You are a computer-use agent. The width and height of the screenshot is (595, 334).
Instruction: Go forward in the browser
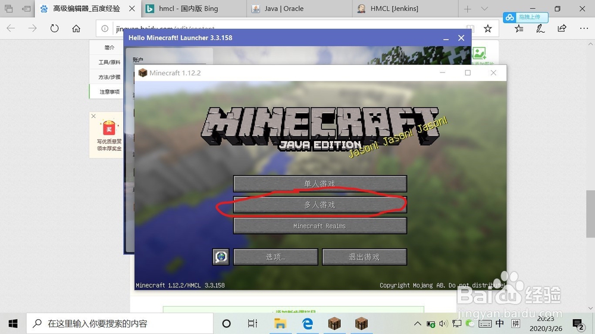coord(32,28)
